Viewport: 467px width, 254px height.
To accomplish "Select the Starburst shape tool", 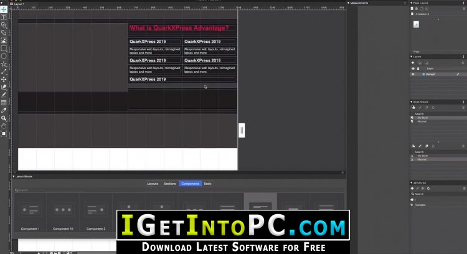I will click(4, 63).
